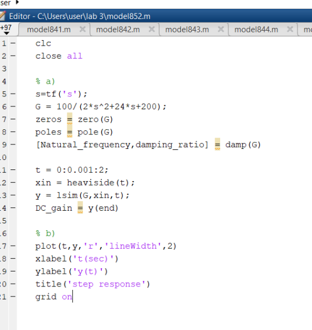
Task: Switch to the model843.m tab
Action: coord(187,30)
